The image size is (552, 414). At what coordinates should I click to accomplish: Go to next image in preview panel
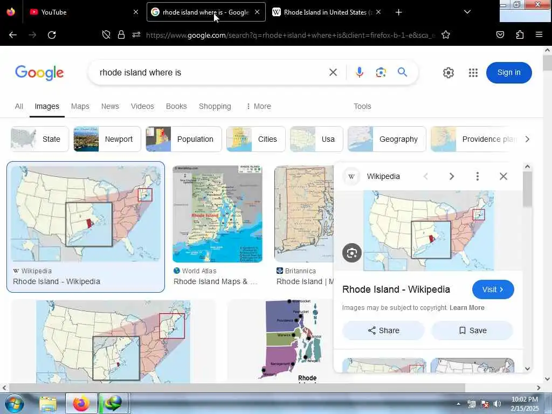point(452,176)
